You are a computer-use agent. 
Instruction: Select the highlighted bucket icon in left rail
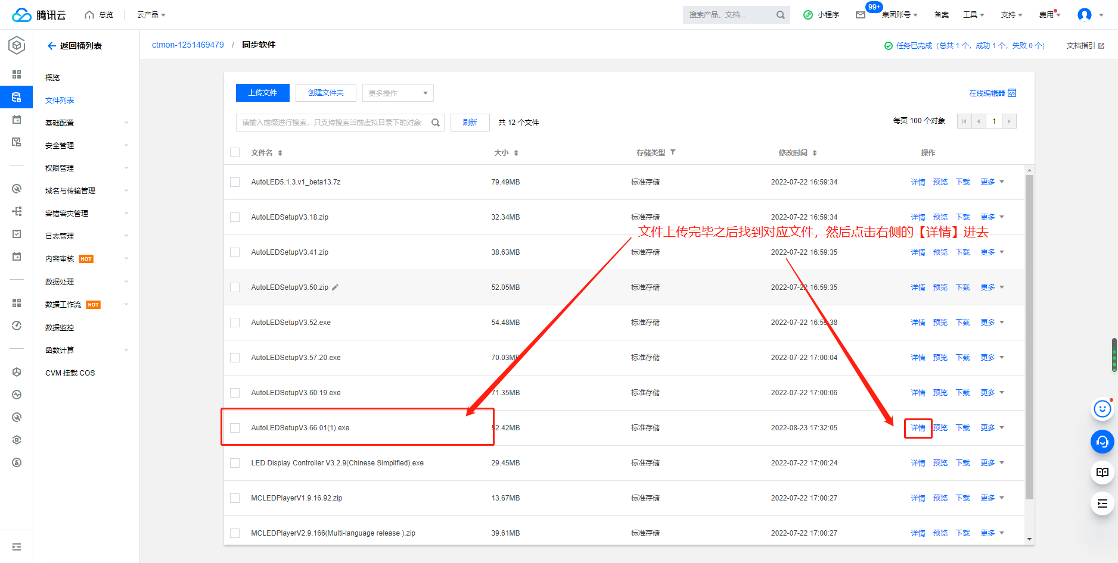(x=17, y=97)
